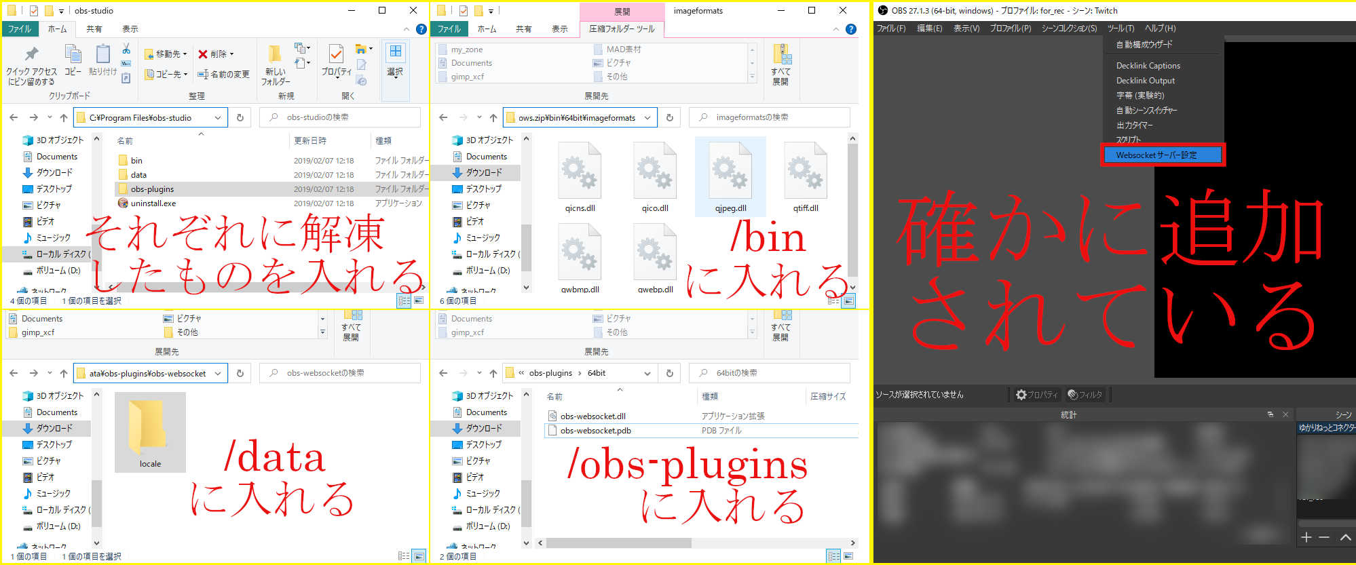This screenshot has width=1356, height=565.
Task: Select Websocket サーバー設定 in OBS menu
Action: (x=1162, y=155)
